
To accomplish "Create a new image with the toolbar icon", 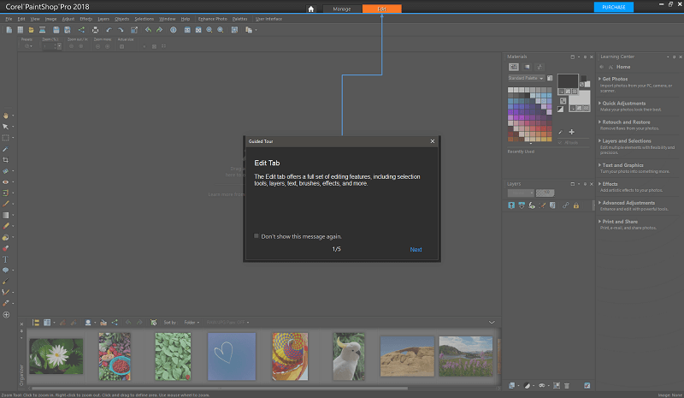I will [9, 30].
